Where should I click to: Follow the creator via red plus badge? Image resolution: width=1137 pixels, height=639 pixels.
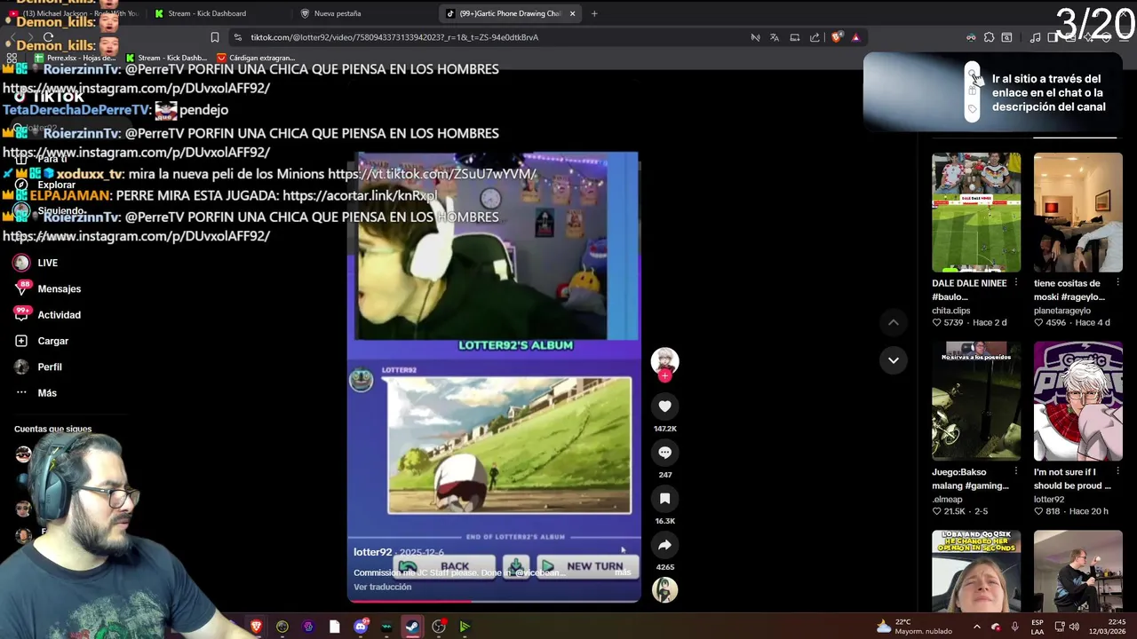664,376
